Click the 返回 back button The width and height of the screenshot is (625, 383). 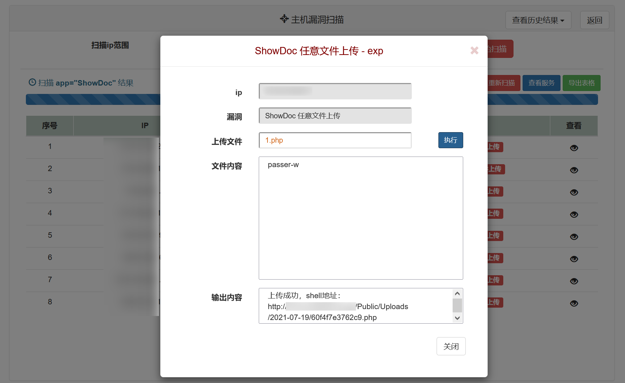[x=594, y=20]
